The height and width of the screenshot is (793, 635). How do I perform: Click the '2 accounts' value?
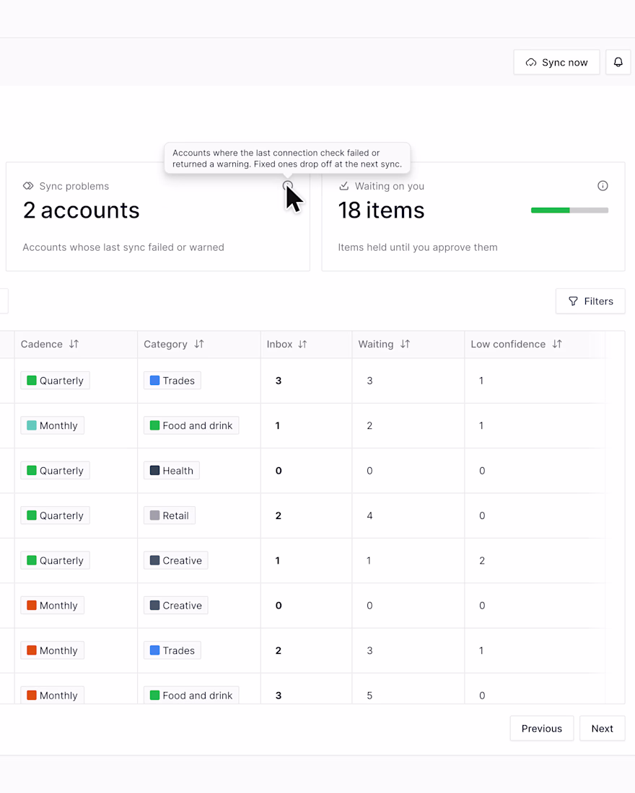[81, 211]
